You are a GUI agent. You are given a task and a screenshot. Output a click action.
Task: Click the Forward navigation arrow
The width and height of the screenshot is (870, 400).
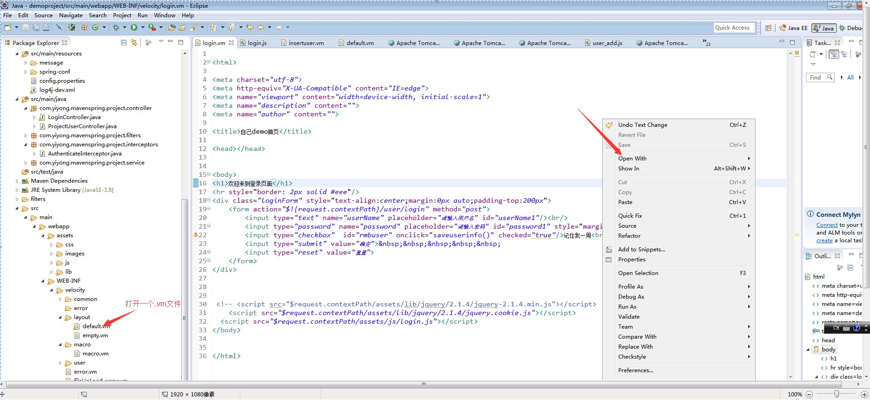[279, 28]
